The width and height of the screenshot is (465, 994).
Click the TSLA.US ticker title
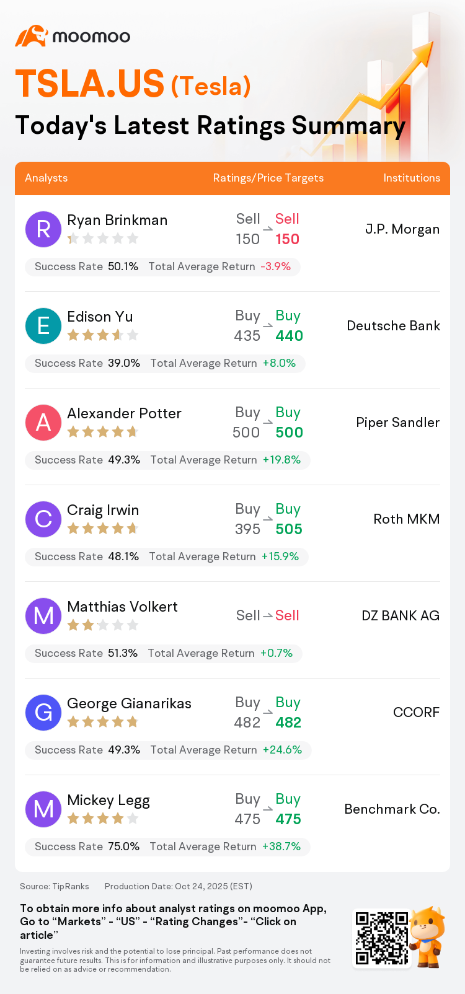pos(90,84)
